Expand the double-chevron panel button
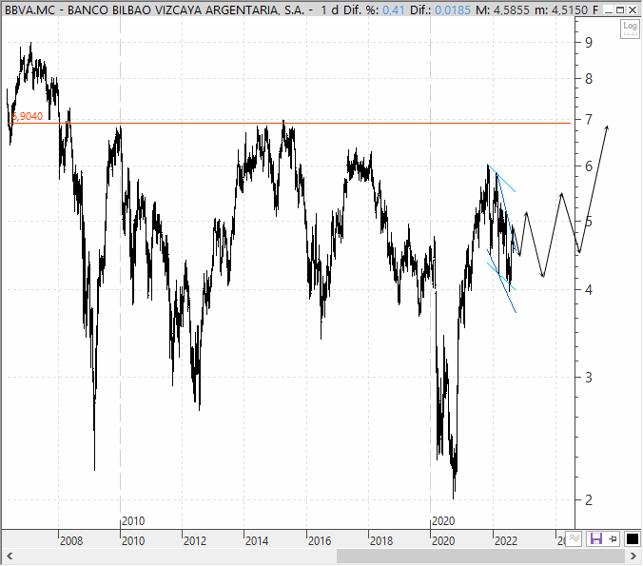 click(x=574, y=538)
